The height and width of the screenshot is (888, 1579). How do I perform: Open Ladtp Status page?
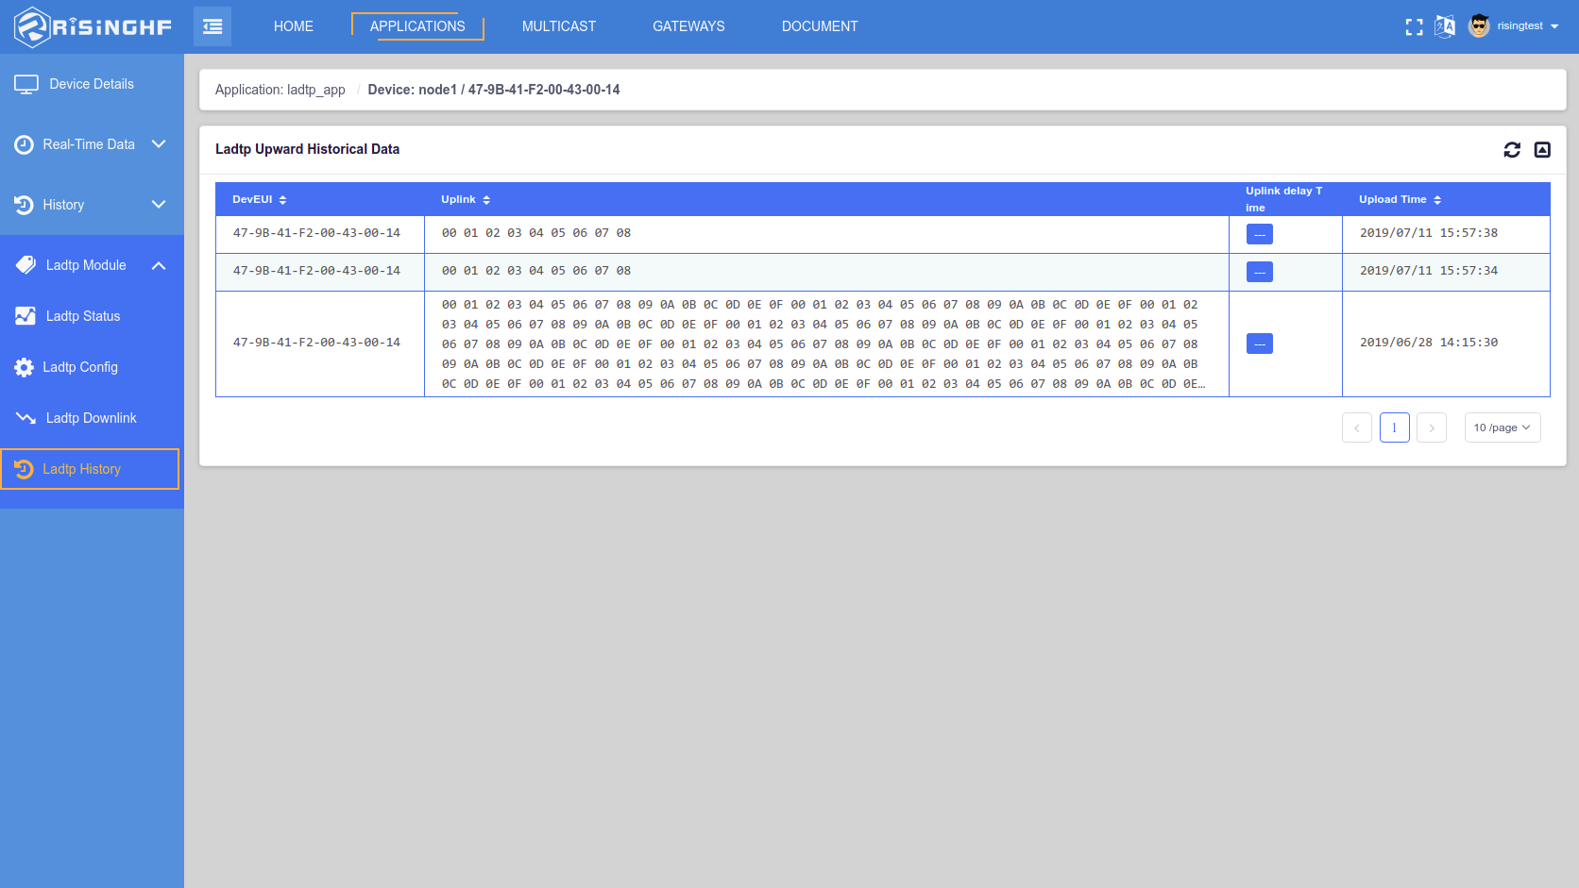83,316
